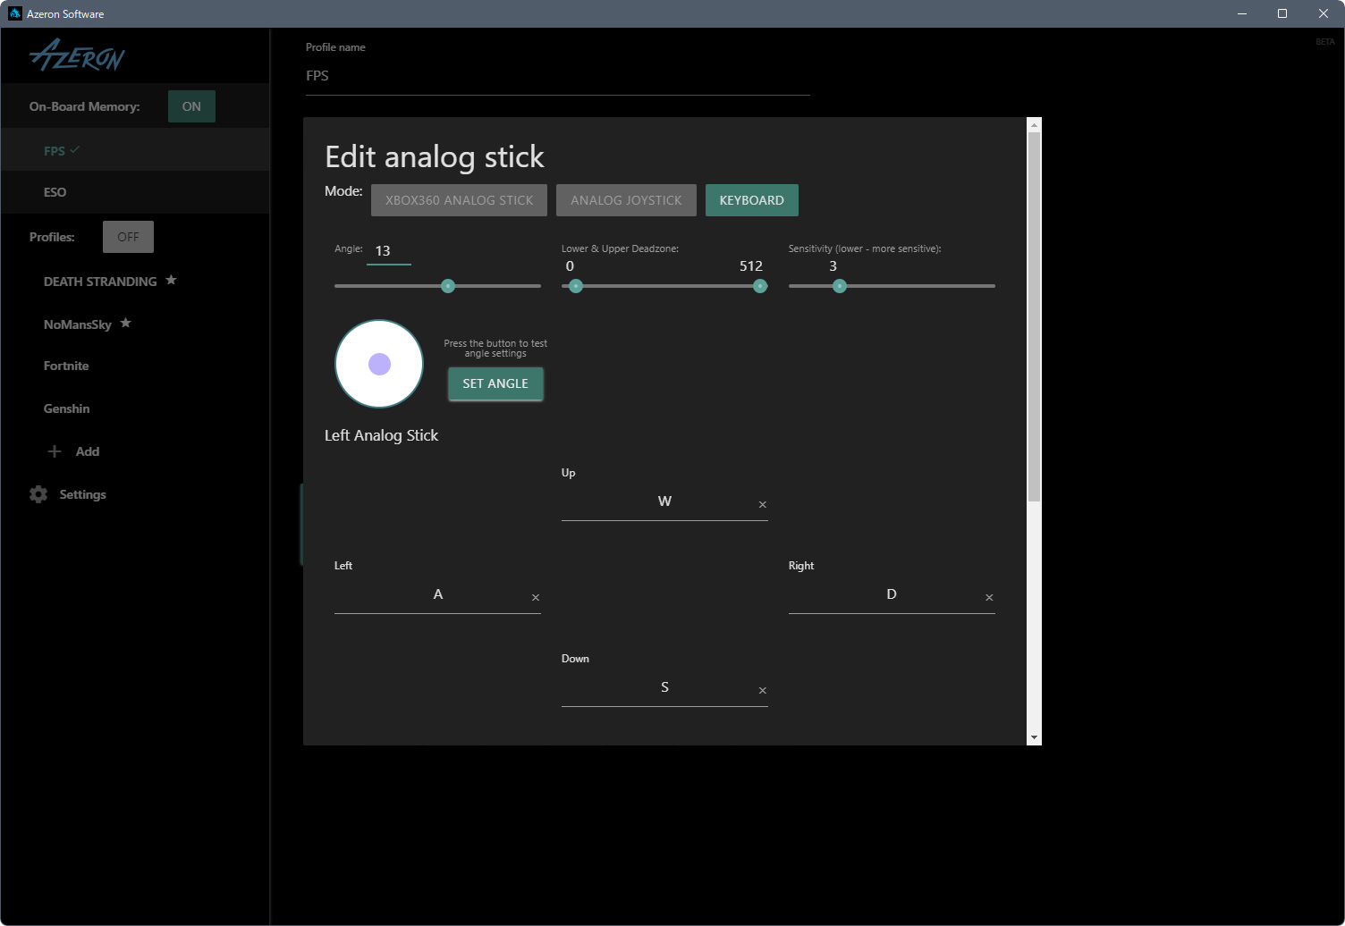
Task: Close the Azeron Software window
Action: [x=1324, y=13]
